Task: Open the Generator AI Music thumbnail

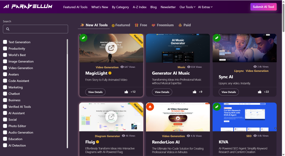Action: click(x=178, y=48)
